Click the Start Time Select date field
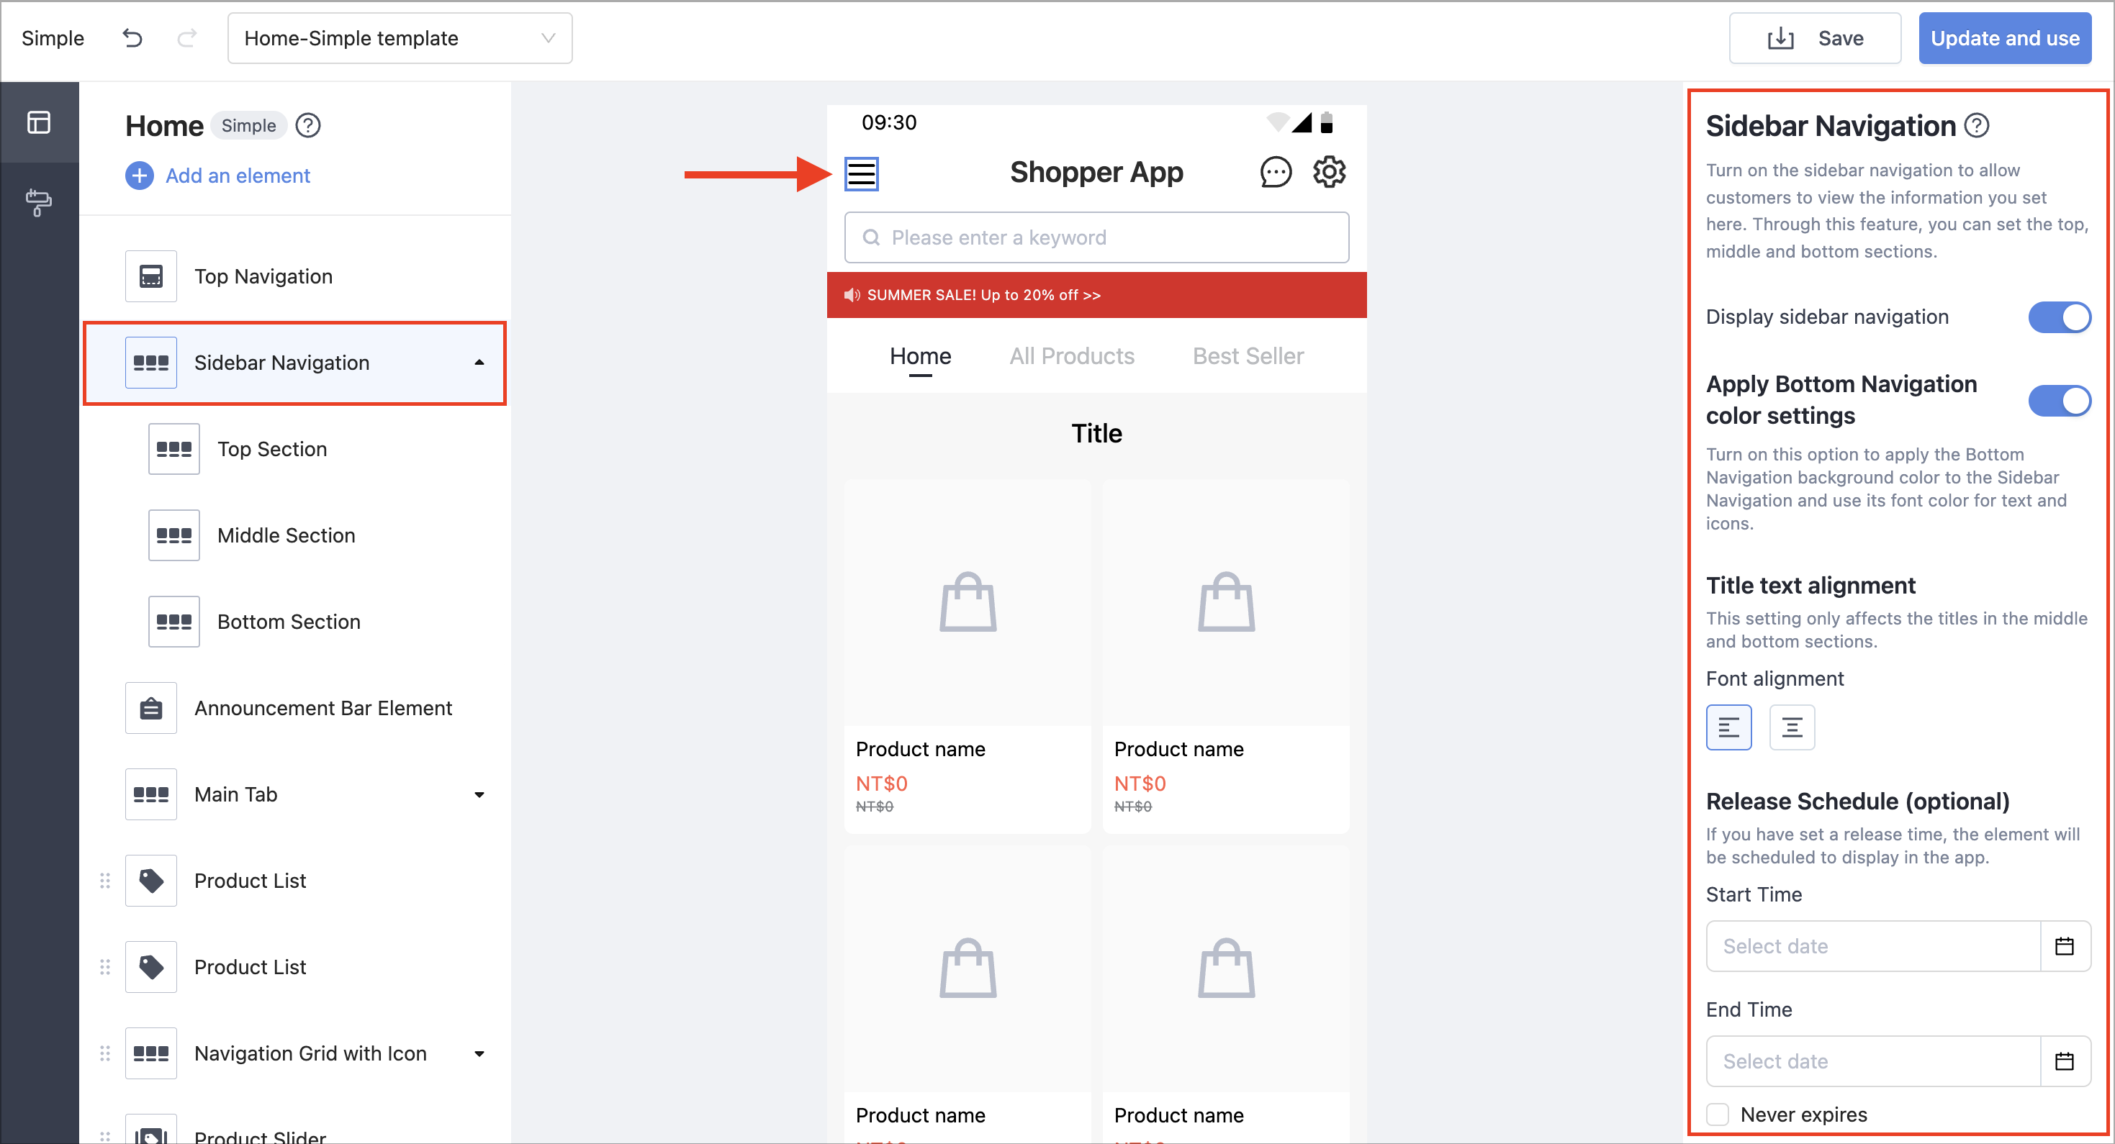Image resolution: width=2115 pixels, height=1144 pixels. click(1874, 946)
